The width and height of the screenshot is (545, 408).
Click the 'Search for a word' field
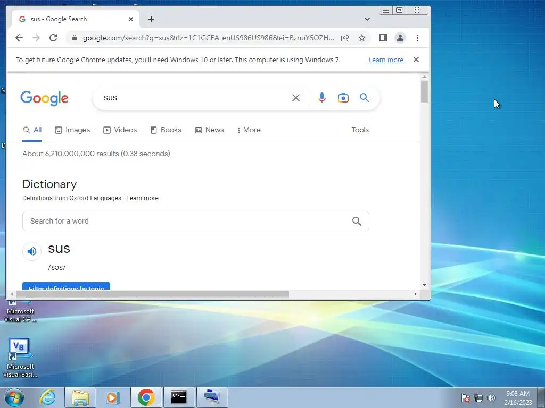(196, 221)
